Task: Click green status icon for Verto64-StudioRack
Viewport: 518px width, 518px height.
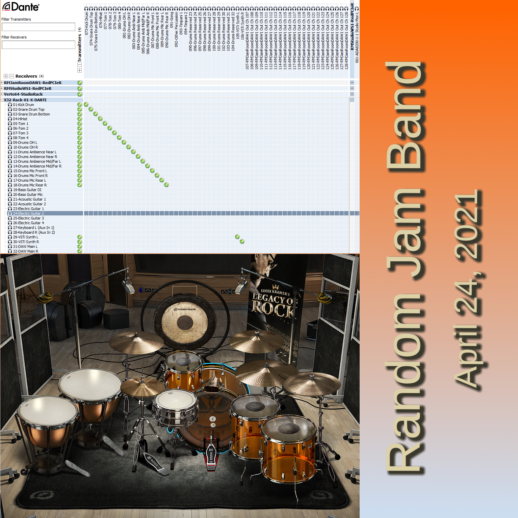Action: (x=80, y=94)
